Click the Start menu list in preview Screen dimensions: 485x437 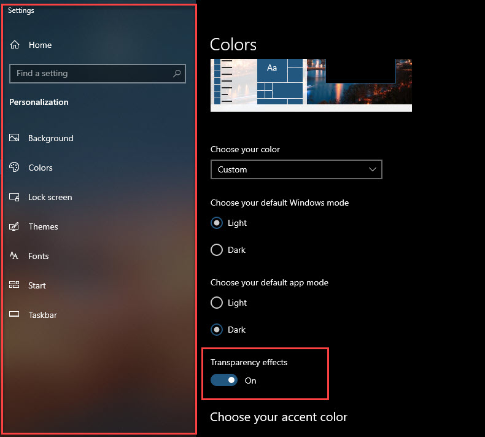227,82
